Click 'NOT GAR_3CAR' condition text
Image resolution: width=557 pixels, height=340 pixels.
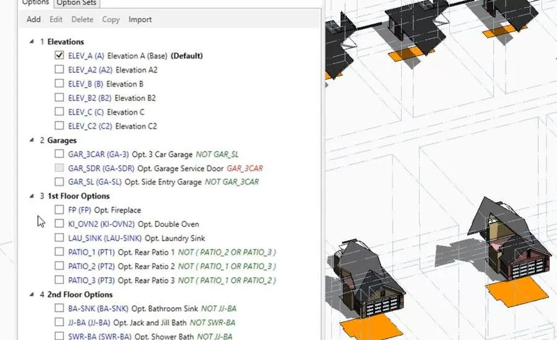coord(232,182)
